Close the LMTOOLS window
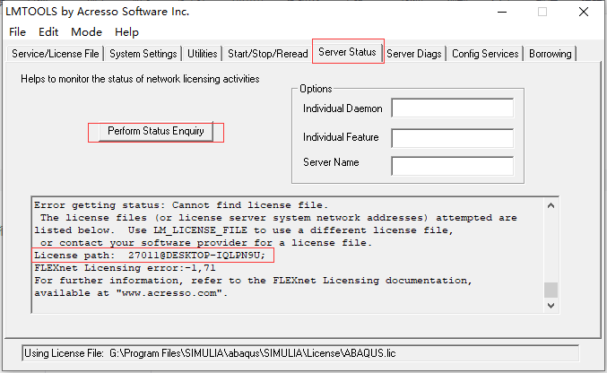 [x=584, y=12]
